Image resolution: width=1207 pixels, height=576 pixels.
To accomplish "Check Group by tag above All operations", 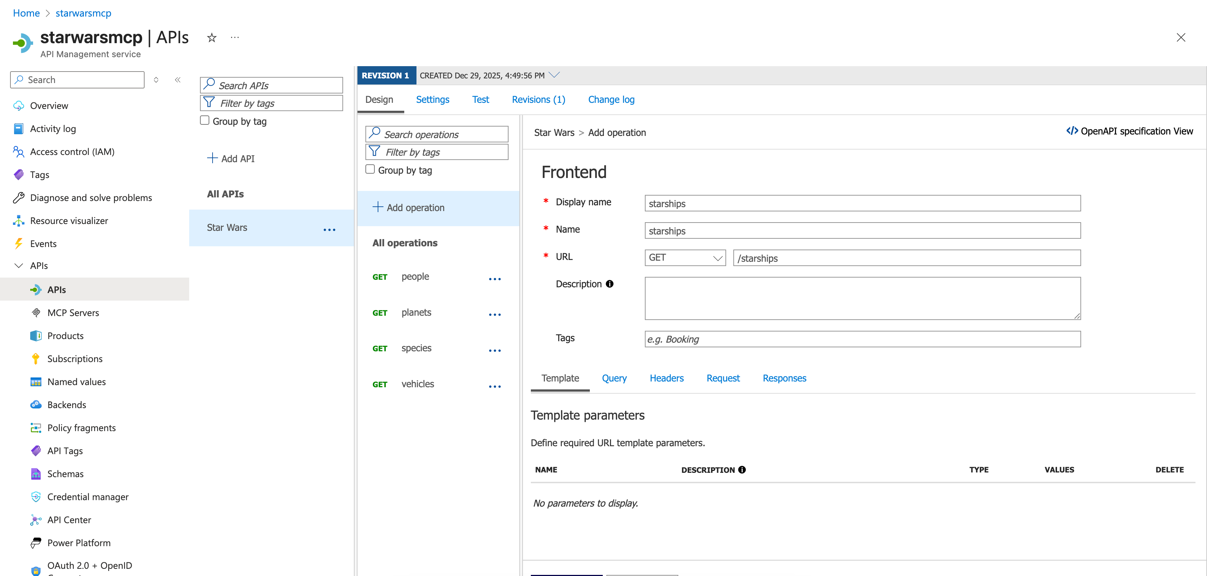I will pyautogui.click(x=370, y=169).
